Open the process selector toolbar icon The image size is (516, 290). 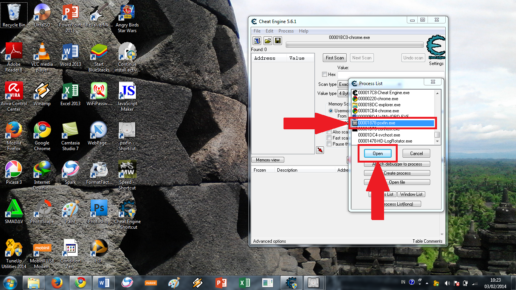click(257, 41)
